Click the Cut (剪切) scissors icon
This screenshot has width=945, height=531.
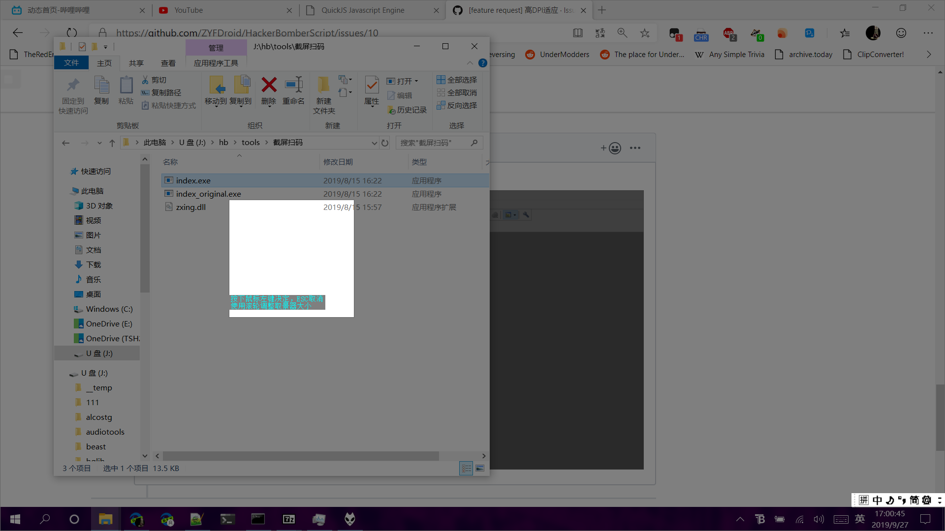pos(146,80)
